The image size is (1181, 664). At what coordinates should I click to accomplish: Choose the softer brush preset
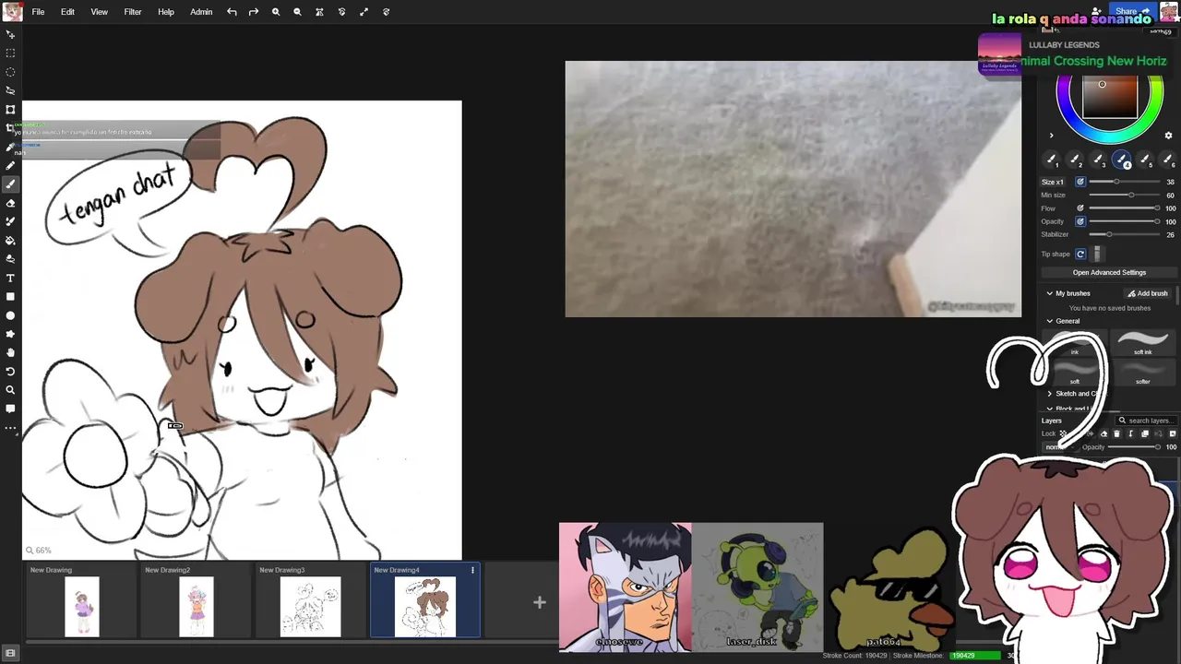[x=1142, y=373]
